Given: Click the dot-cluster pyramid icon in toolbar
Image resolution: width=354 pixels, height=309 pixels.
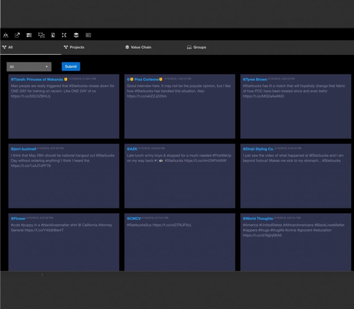Looking at the screenshot, I should pyautogui.click(x=6, y=35).
